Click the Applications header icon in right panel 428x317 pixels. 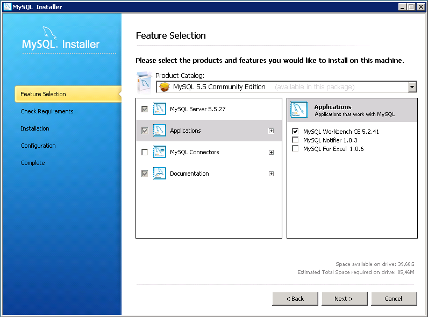click(299, 110)
